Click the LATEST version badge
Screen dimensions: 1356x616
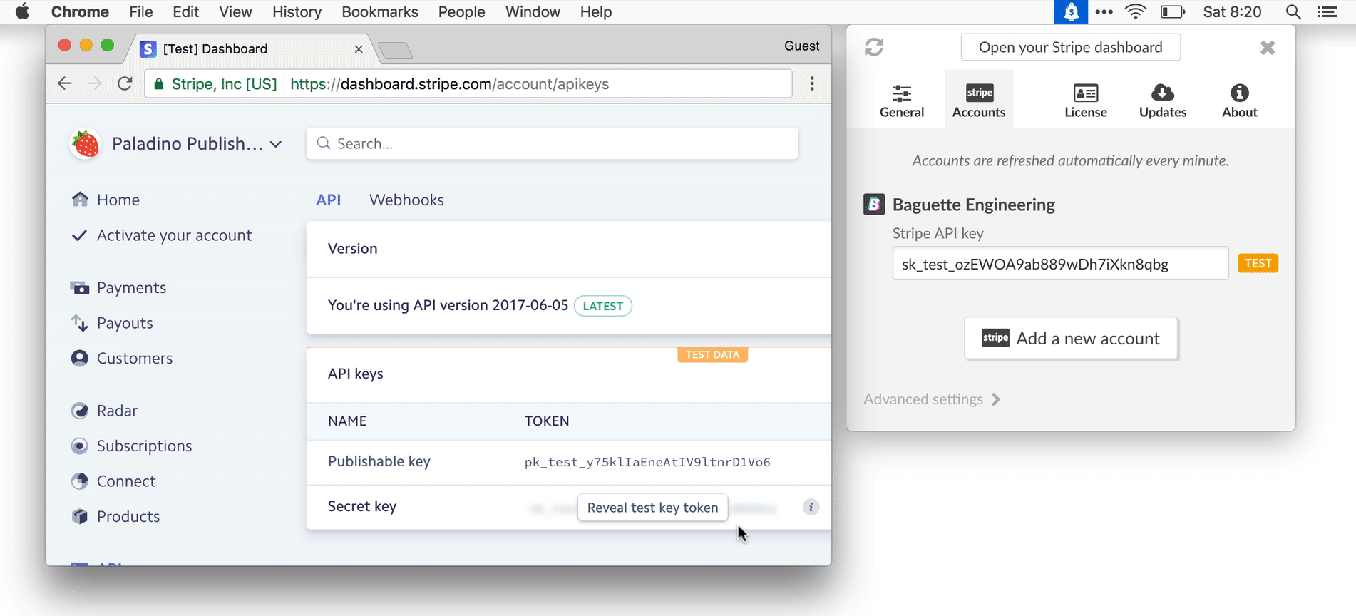click(603, 306)
